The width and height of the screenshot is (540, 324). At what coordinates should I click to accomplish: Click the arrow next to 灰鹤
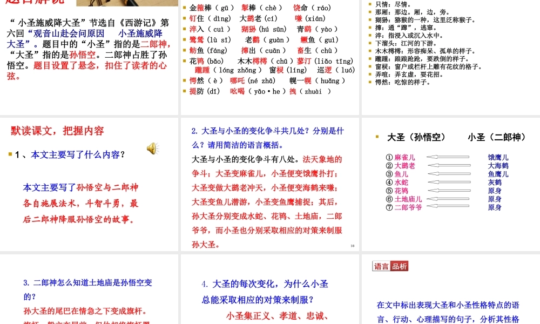click(x=448, y=183)
